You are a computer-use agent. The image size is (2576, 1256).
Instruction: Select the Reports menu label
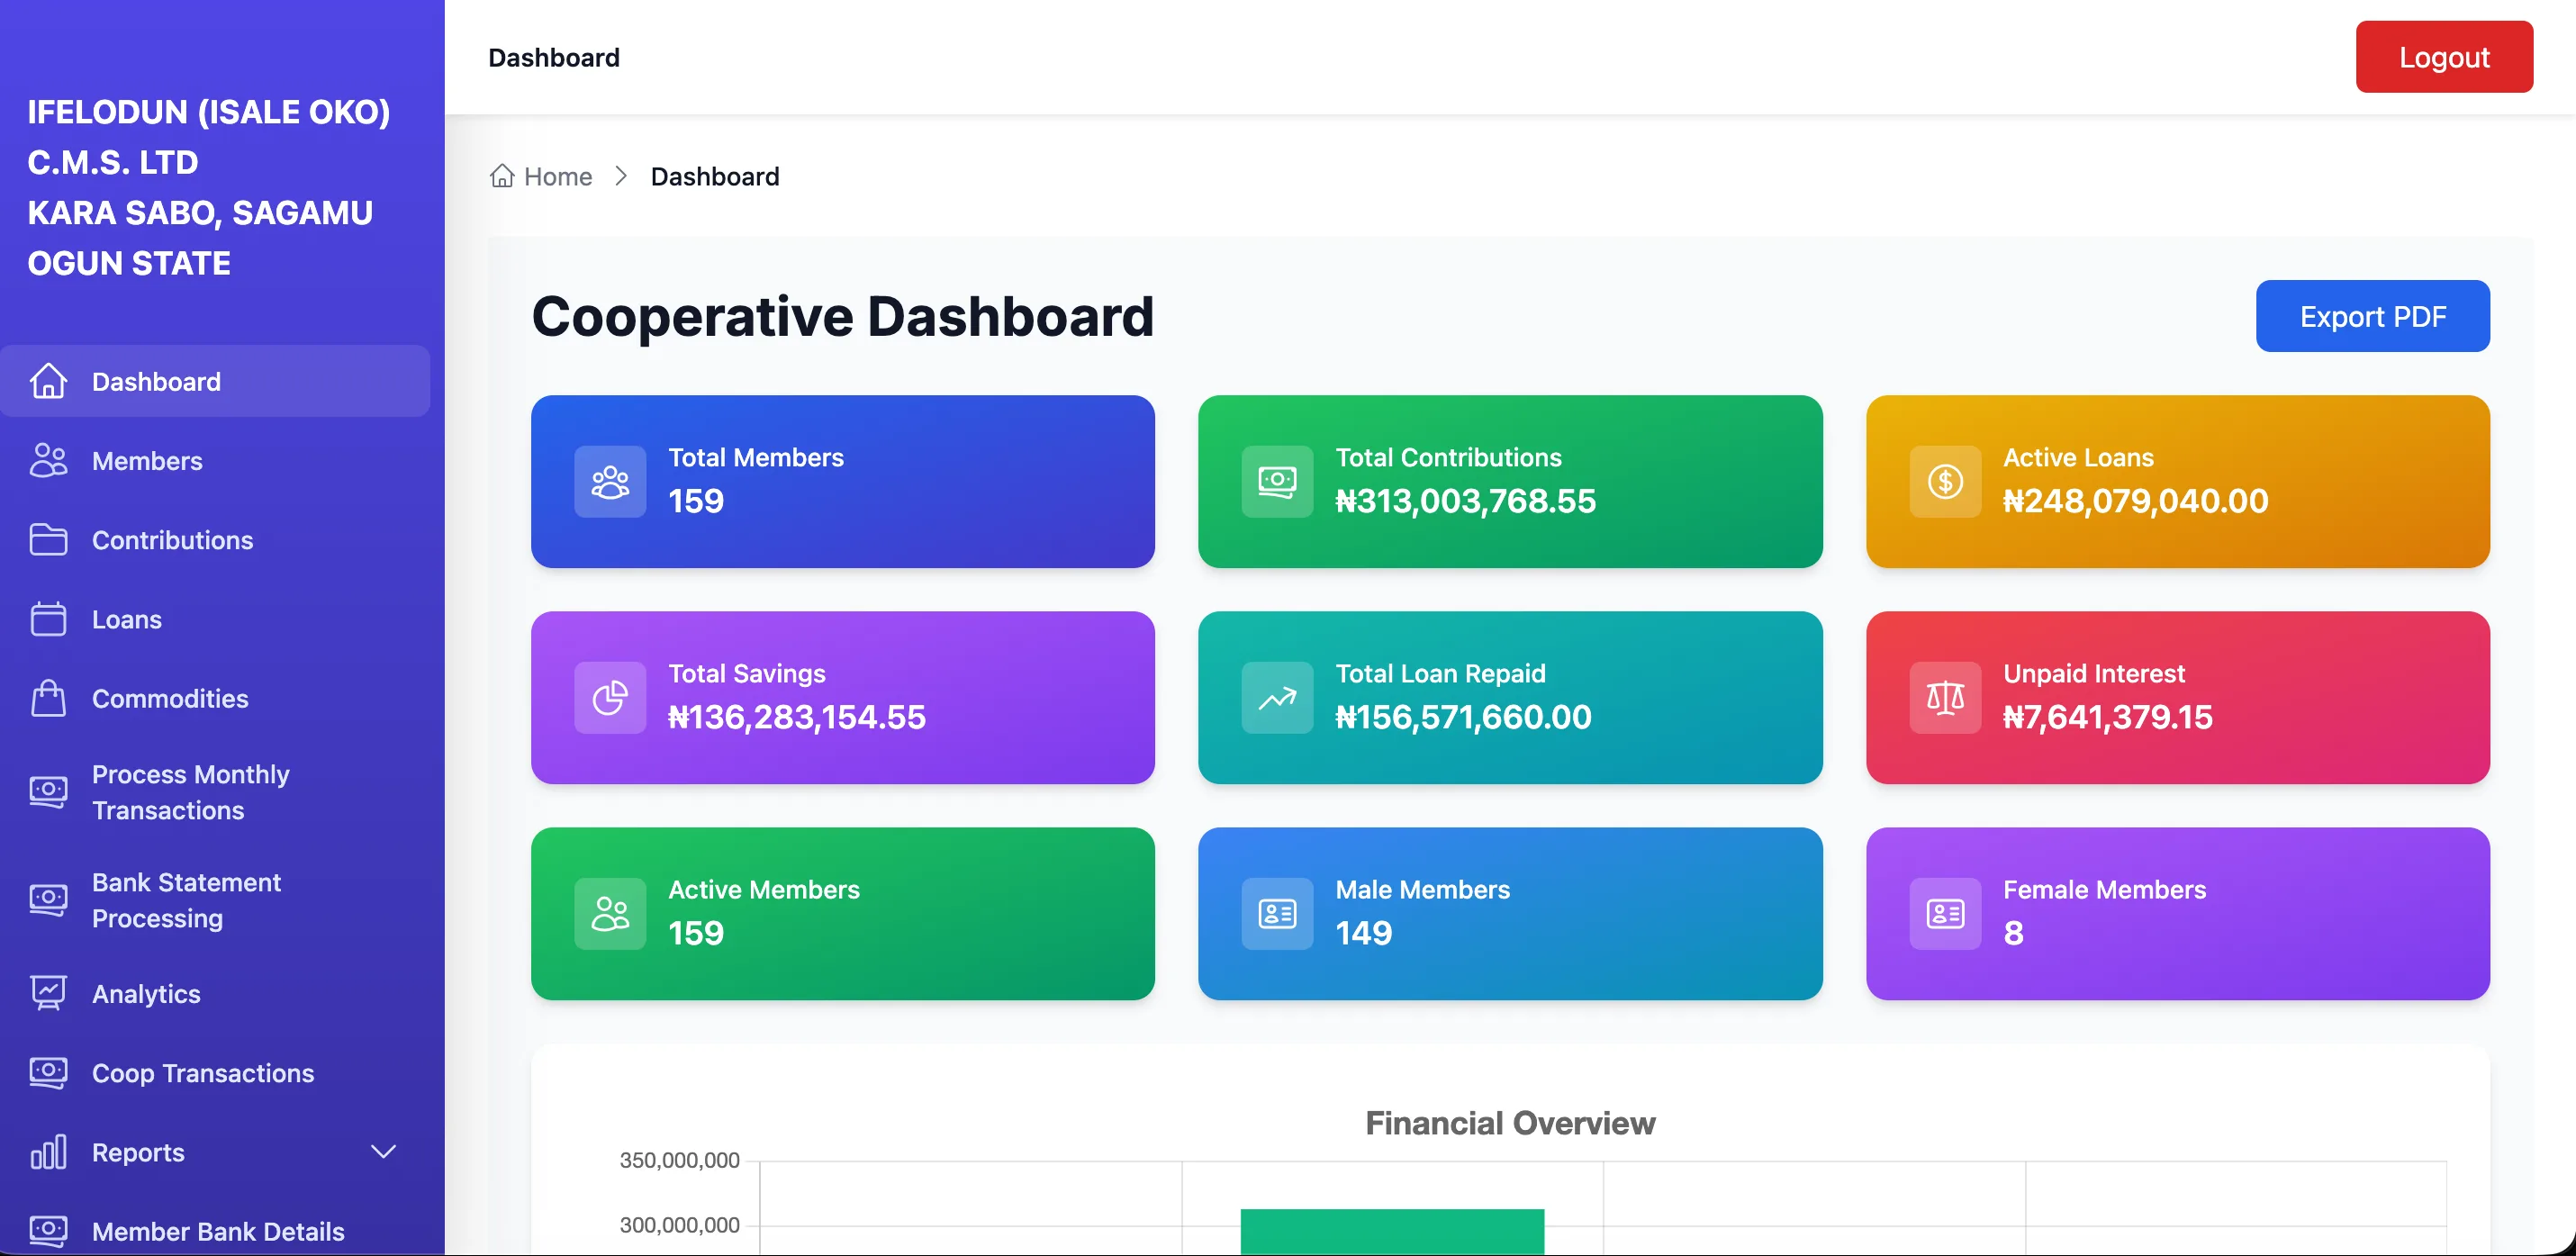pyautogui.click(x=138, y=1152)
